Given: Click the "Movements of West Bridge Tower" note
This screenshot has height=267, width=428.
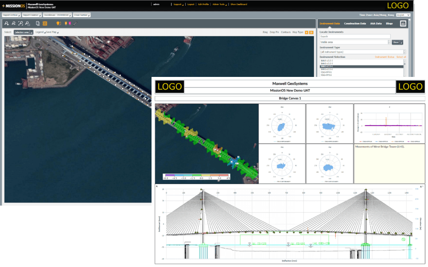Looking at the screenshot, I should [380, 147].
